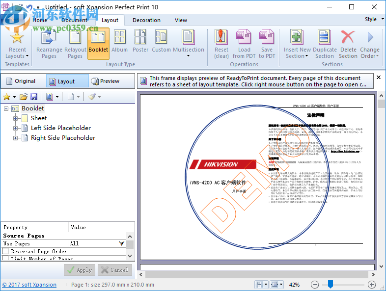Open the Layout ribbon tab
The width and height of the screenshot is (386, 291).
pos(110,20)
